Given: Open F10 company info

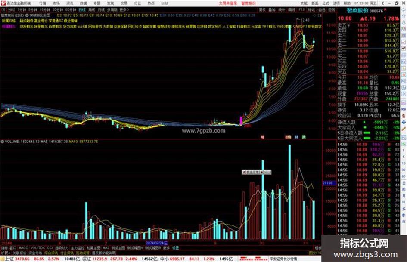Looking at the screenshot, I should (x=301, y=9).
